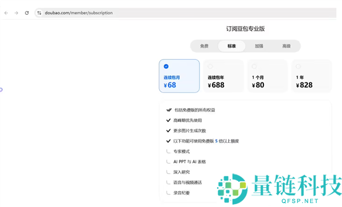Screen dimensions: 342x207
Task: Go back using browser back arrow
Action: click(6, 13)
